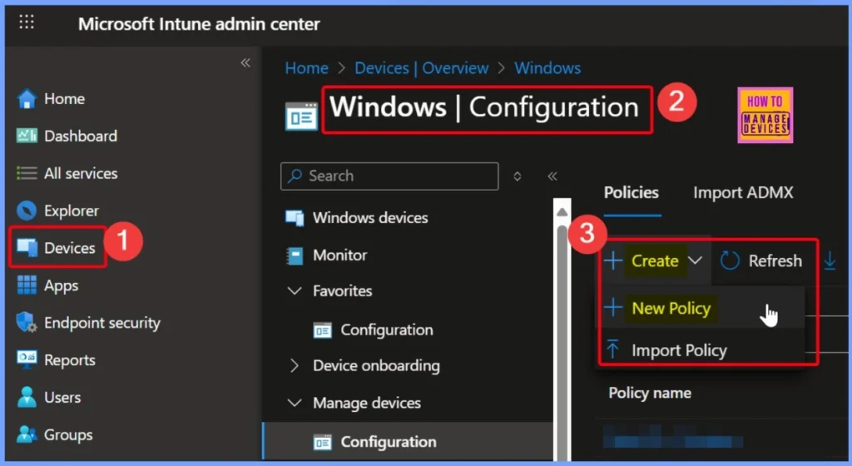Click the blade menu scrollbar thumb
Screen dimensions: 852x466
tap(562, 342)
